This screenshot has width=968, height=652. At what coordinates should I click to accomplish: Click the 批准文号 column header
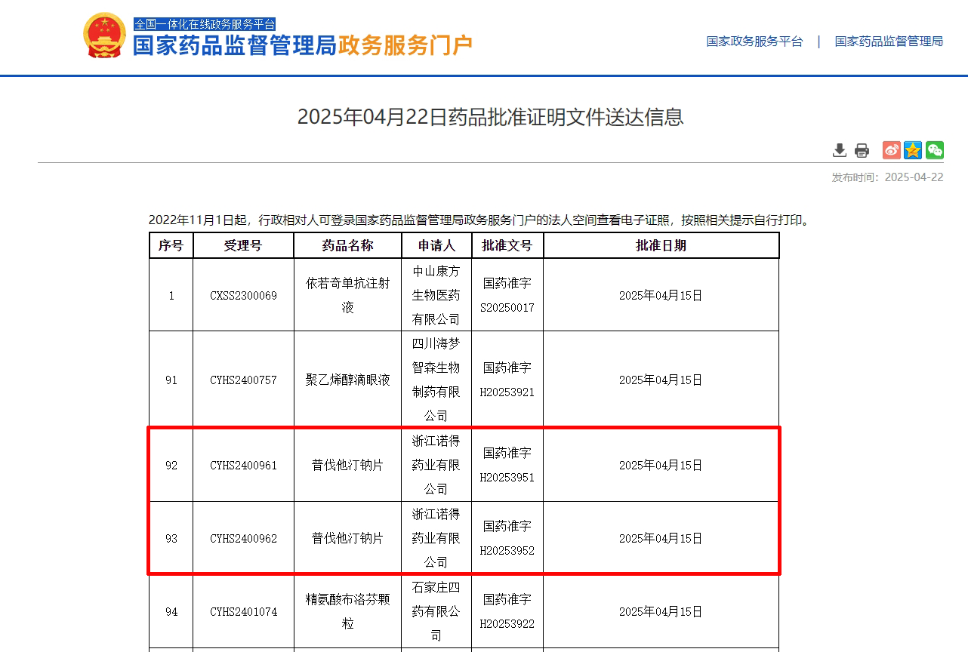(x=507, y=245)
